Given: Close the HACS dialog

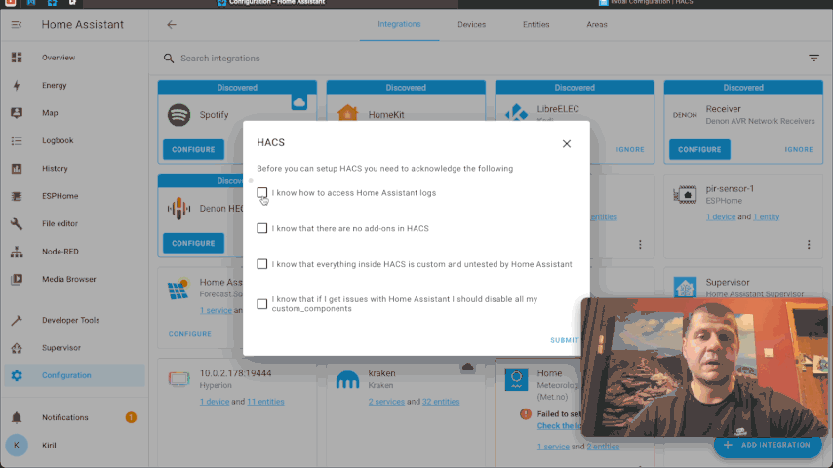Looking at the screenshot, I should point(567,144).
